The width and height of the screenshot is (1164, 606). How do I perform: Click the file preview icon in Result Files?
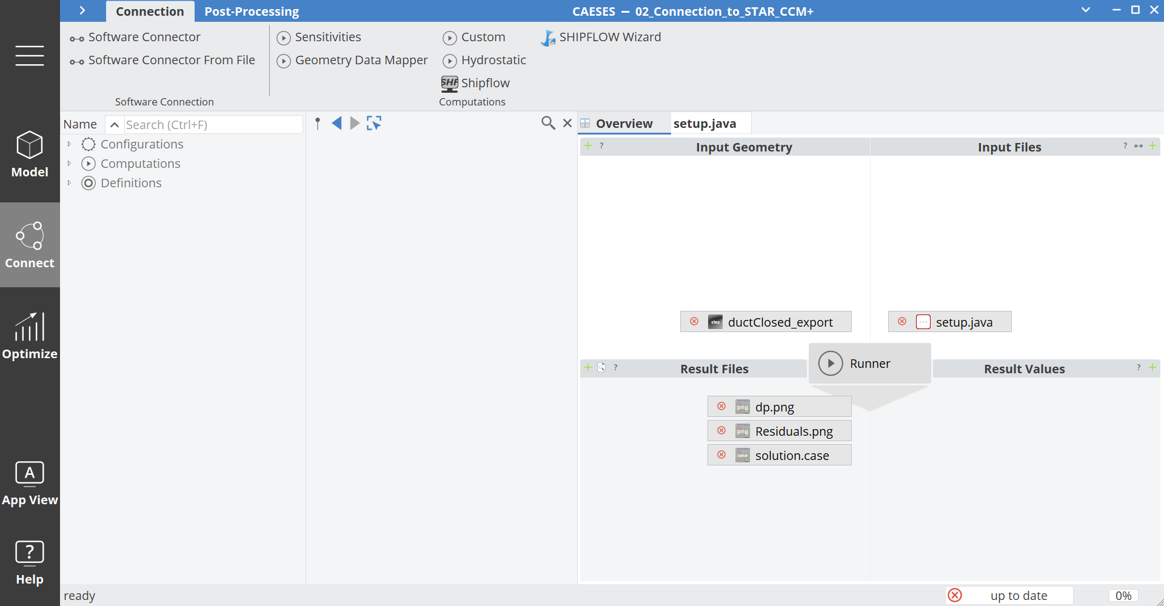click(601, 367)
